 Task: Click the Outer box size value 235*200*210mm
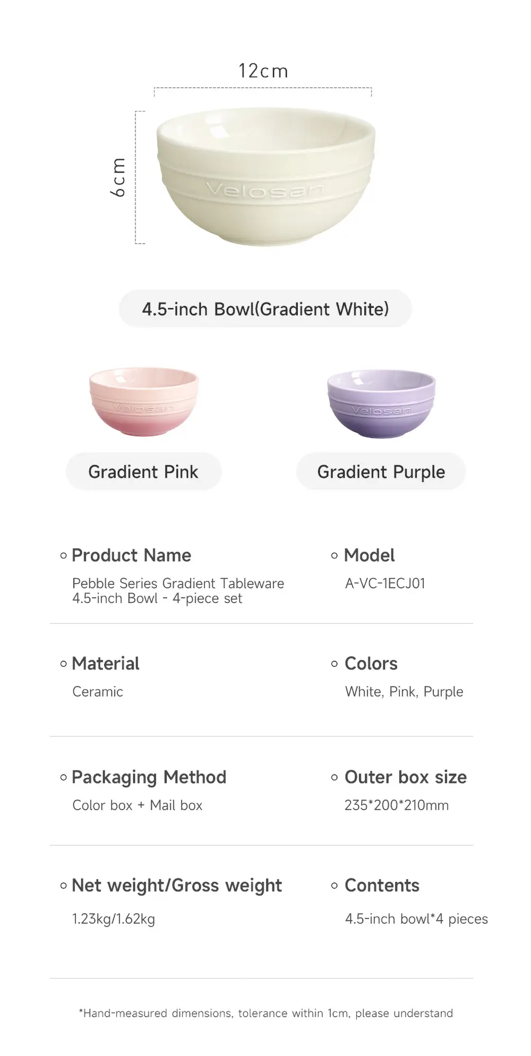397,805
